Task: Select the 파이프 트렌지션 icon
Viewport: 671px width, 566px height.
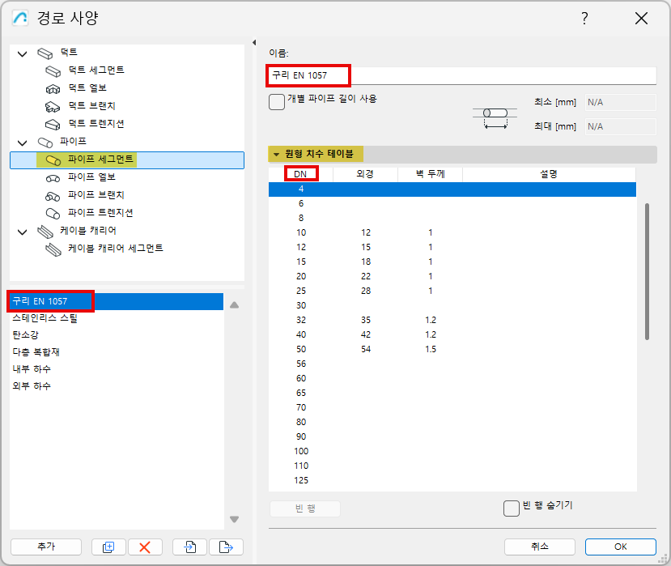Action: click(53, 214)
